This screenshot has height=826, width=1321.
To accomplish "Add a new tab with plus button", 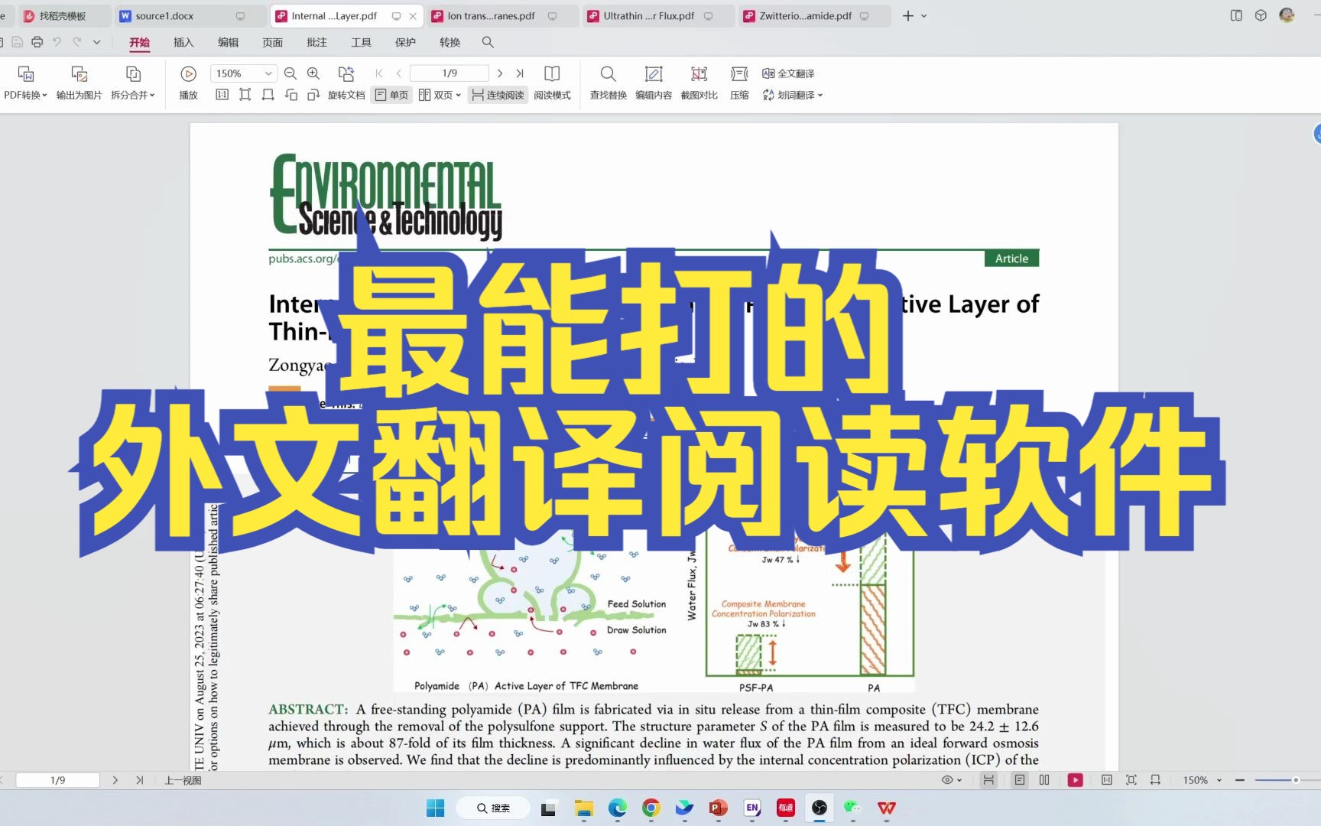I will coord(907,16).
